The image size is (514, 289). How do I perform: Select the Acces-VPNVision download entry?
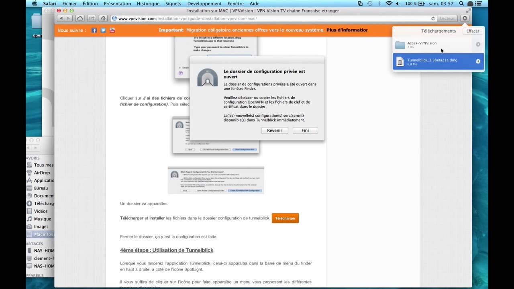pyautogui.click(x=439, y=45)
